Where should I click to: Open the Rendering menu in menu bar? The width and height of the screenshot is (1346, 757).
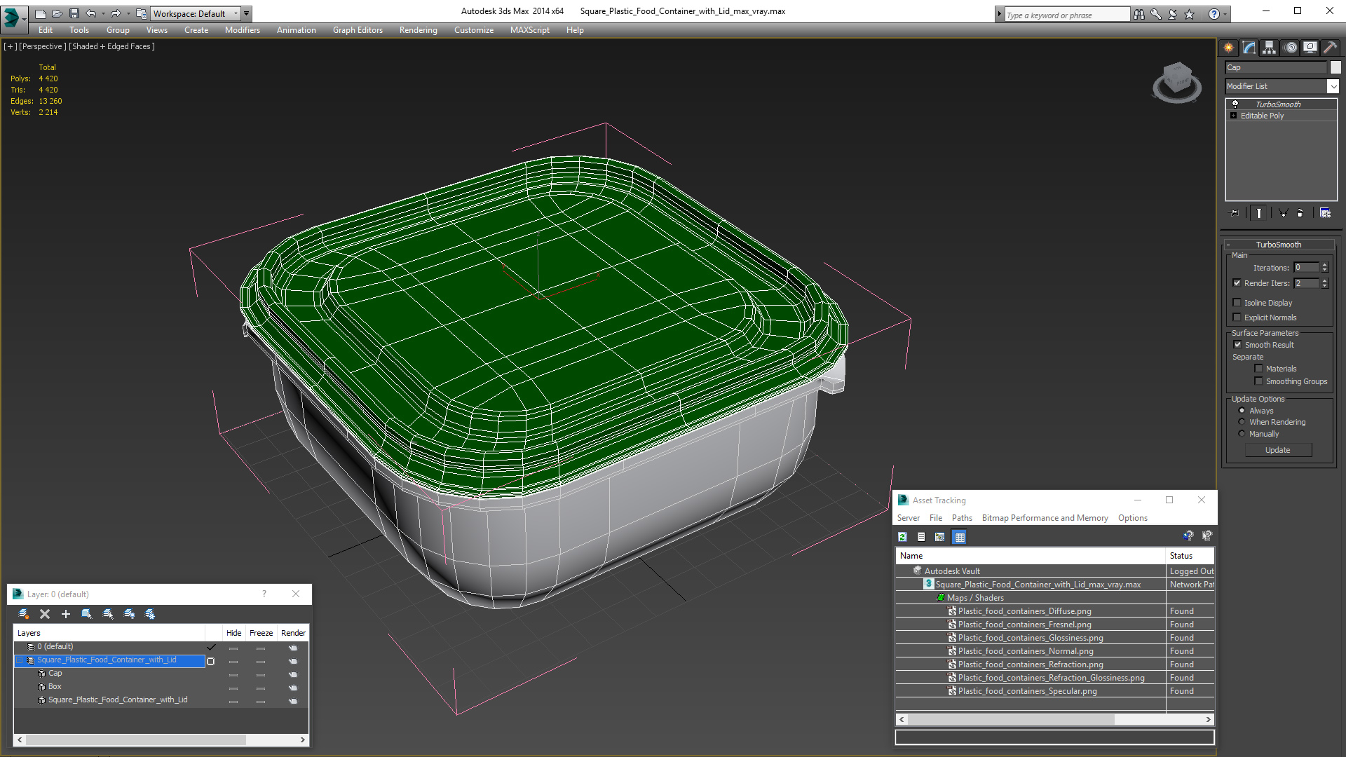418,29
